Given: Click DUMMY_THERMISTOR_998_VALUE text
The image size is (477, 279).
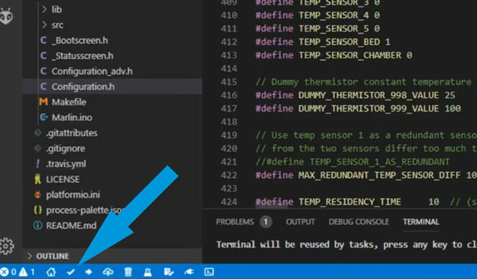Looking at the screenshot, I should (x=369, y=95).
